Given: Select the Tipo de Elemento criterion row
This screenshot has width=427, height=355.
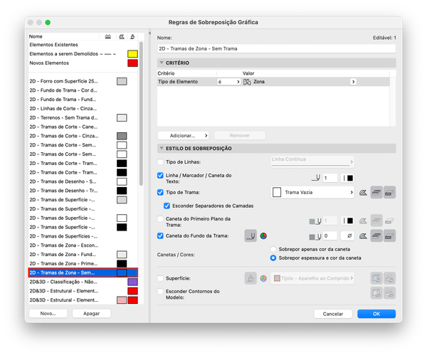Looking at the screenshot, I should pos(273,82).
